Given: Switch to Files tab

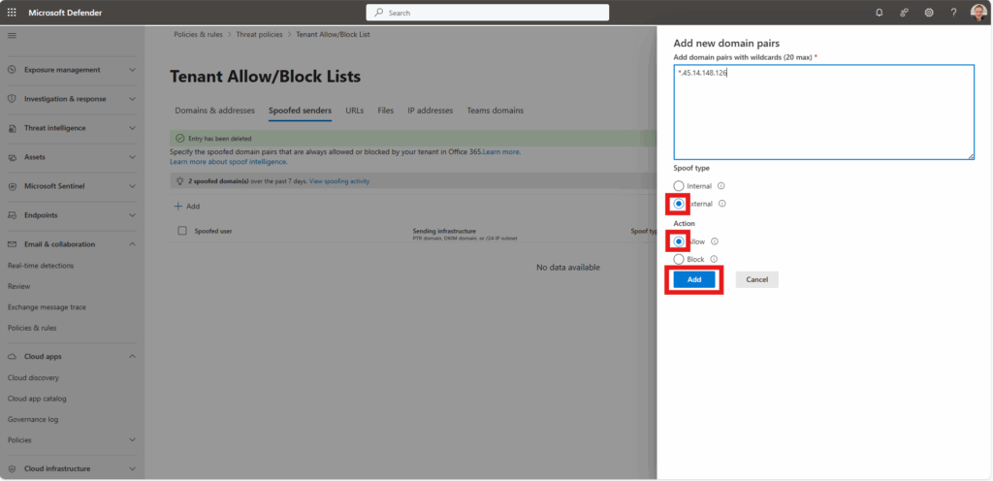Looking at the screenshot, I should [x=386, y=111].
